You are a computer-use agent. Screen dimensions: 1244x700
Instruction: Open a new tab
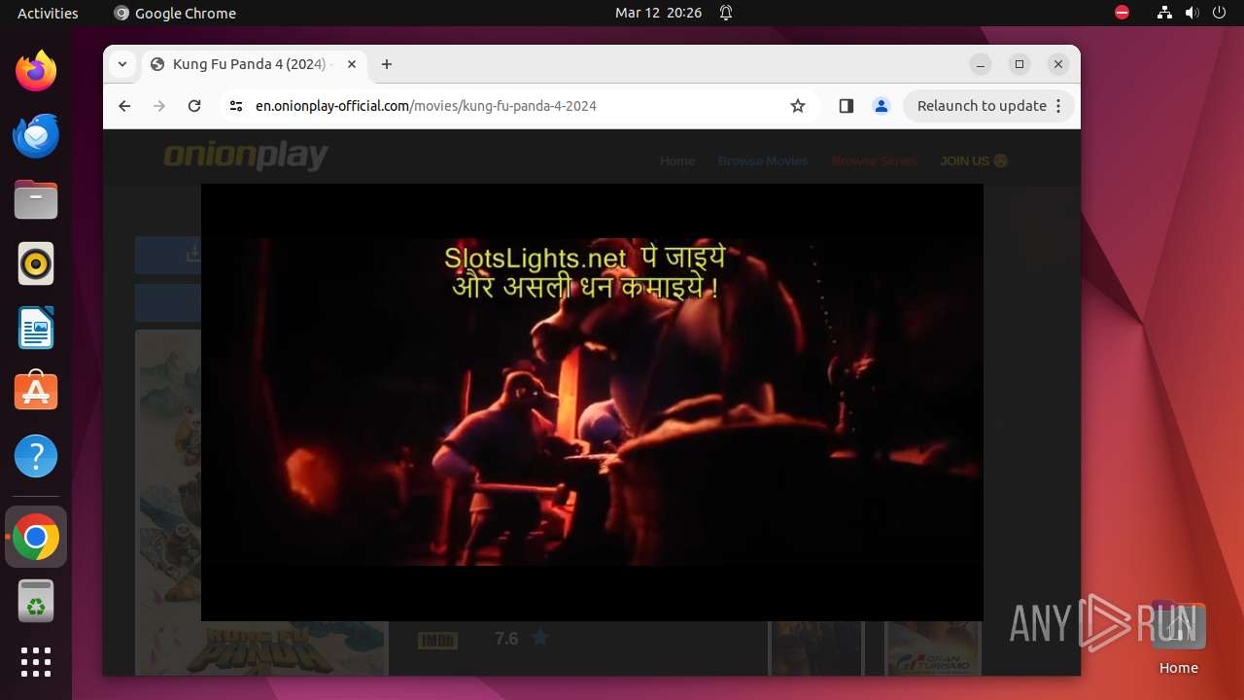point(387,64)
